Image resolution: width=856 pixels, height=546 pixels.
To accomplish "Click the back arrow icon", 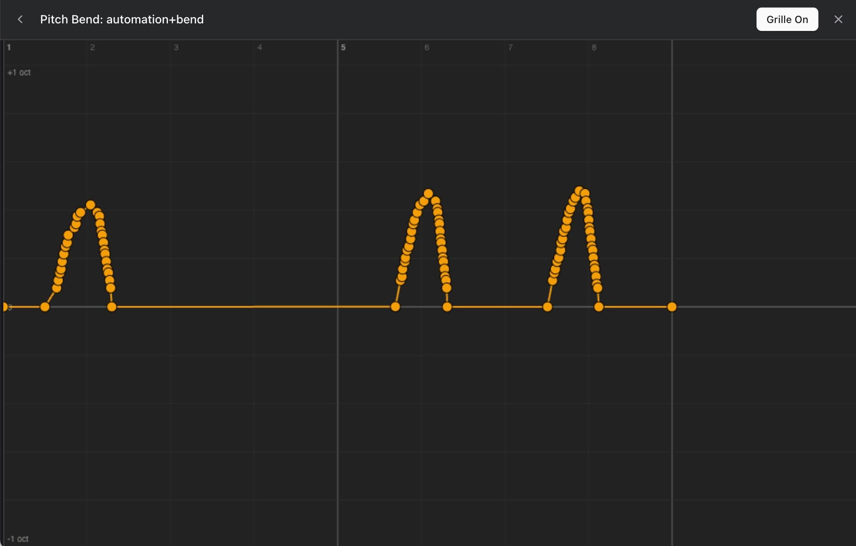I will (20, 19).
